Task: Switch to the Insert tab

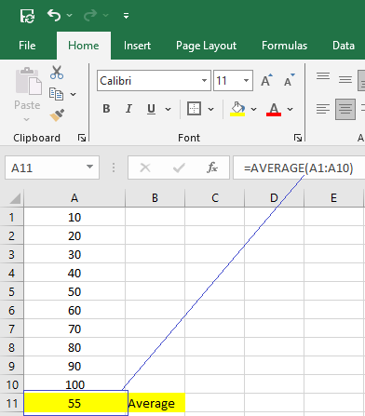Action: (137, 46)
